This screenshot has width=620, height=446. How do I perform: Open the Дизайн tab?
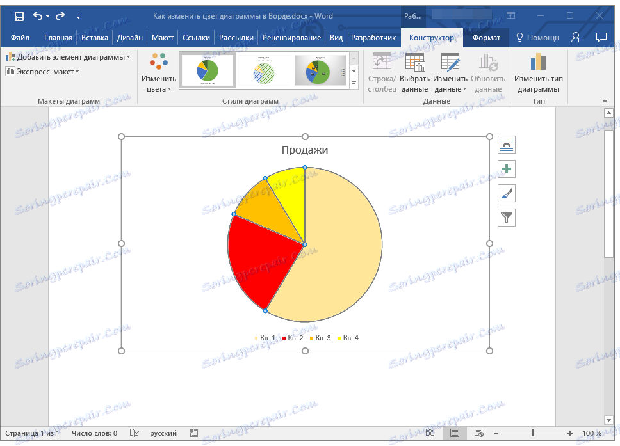coord(129,38)
